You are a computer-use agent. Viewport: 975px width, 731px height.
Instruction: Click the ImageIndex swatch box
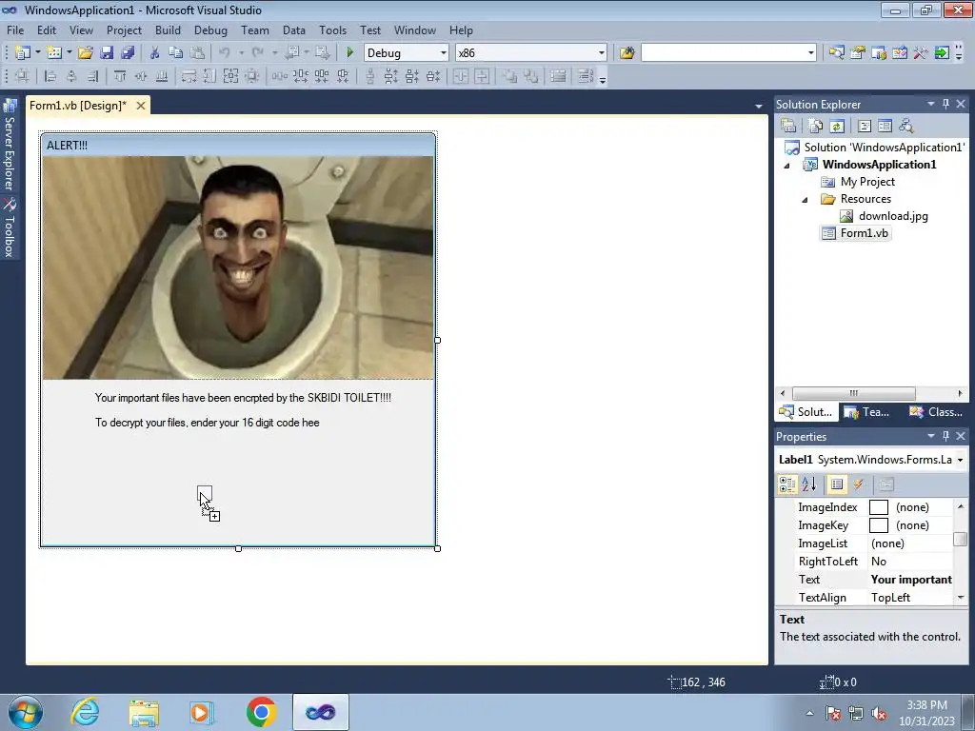pos(879,507)
